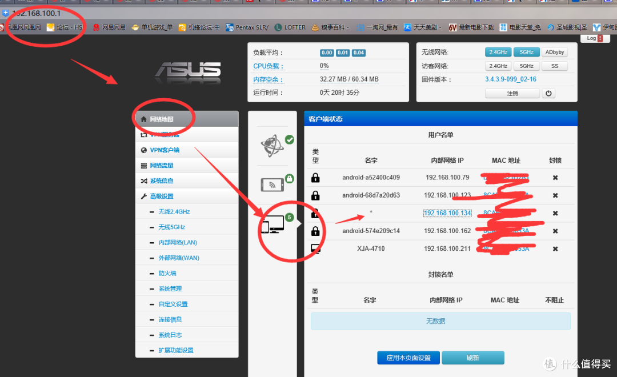This screenshot has width=617, height=377.
Task: Click IP address 192.168.100.211
Action: coord(447,248)
